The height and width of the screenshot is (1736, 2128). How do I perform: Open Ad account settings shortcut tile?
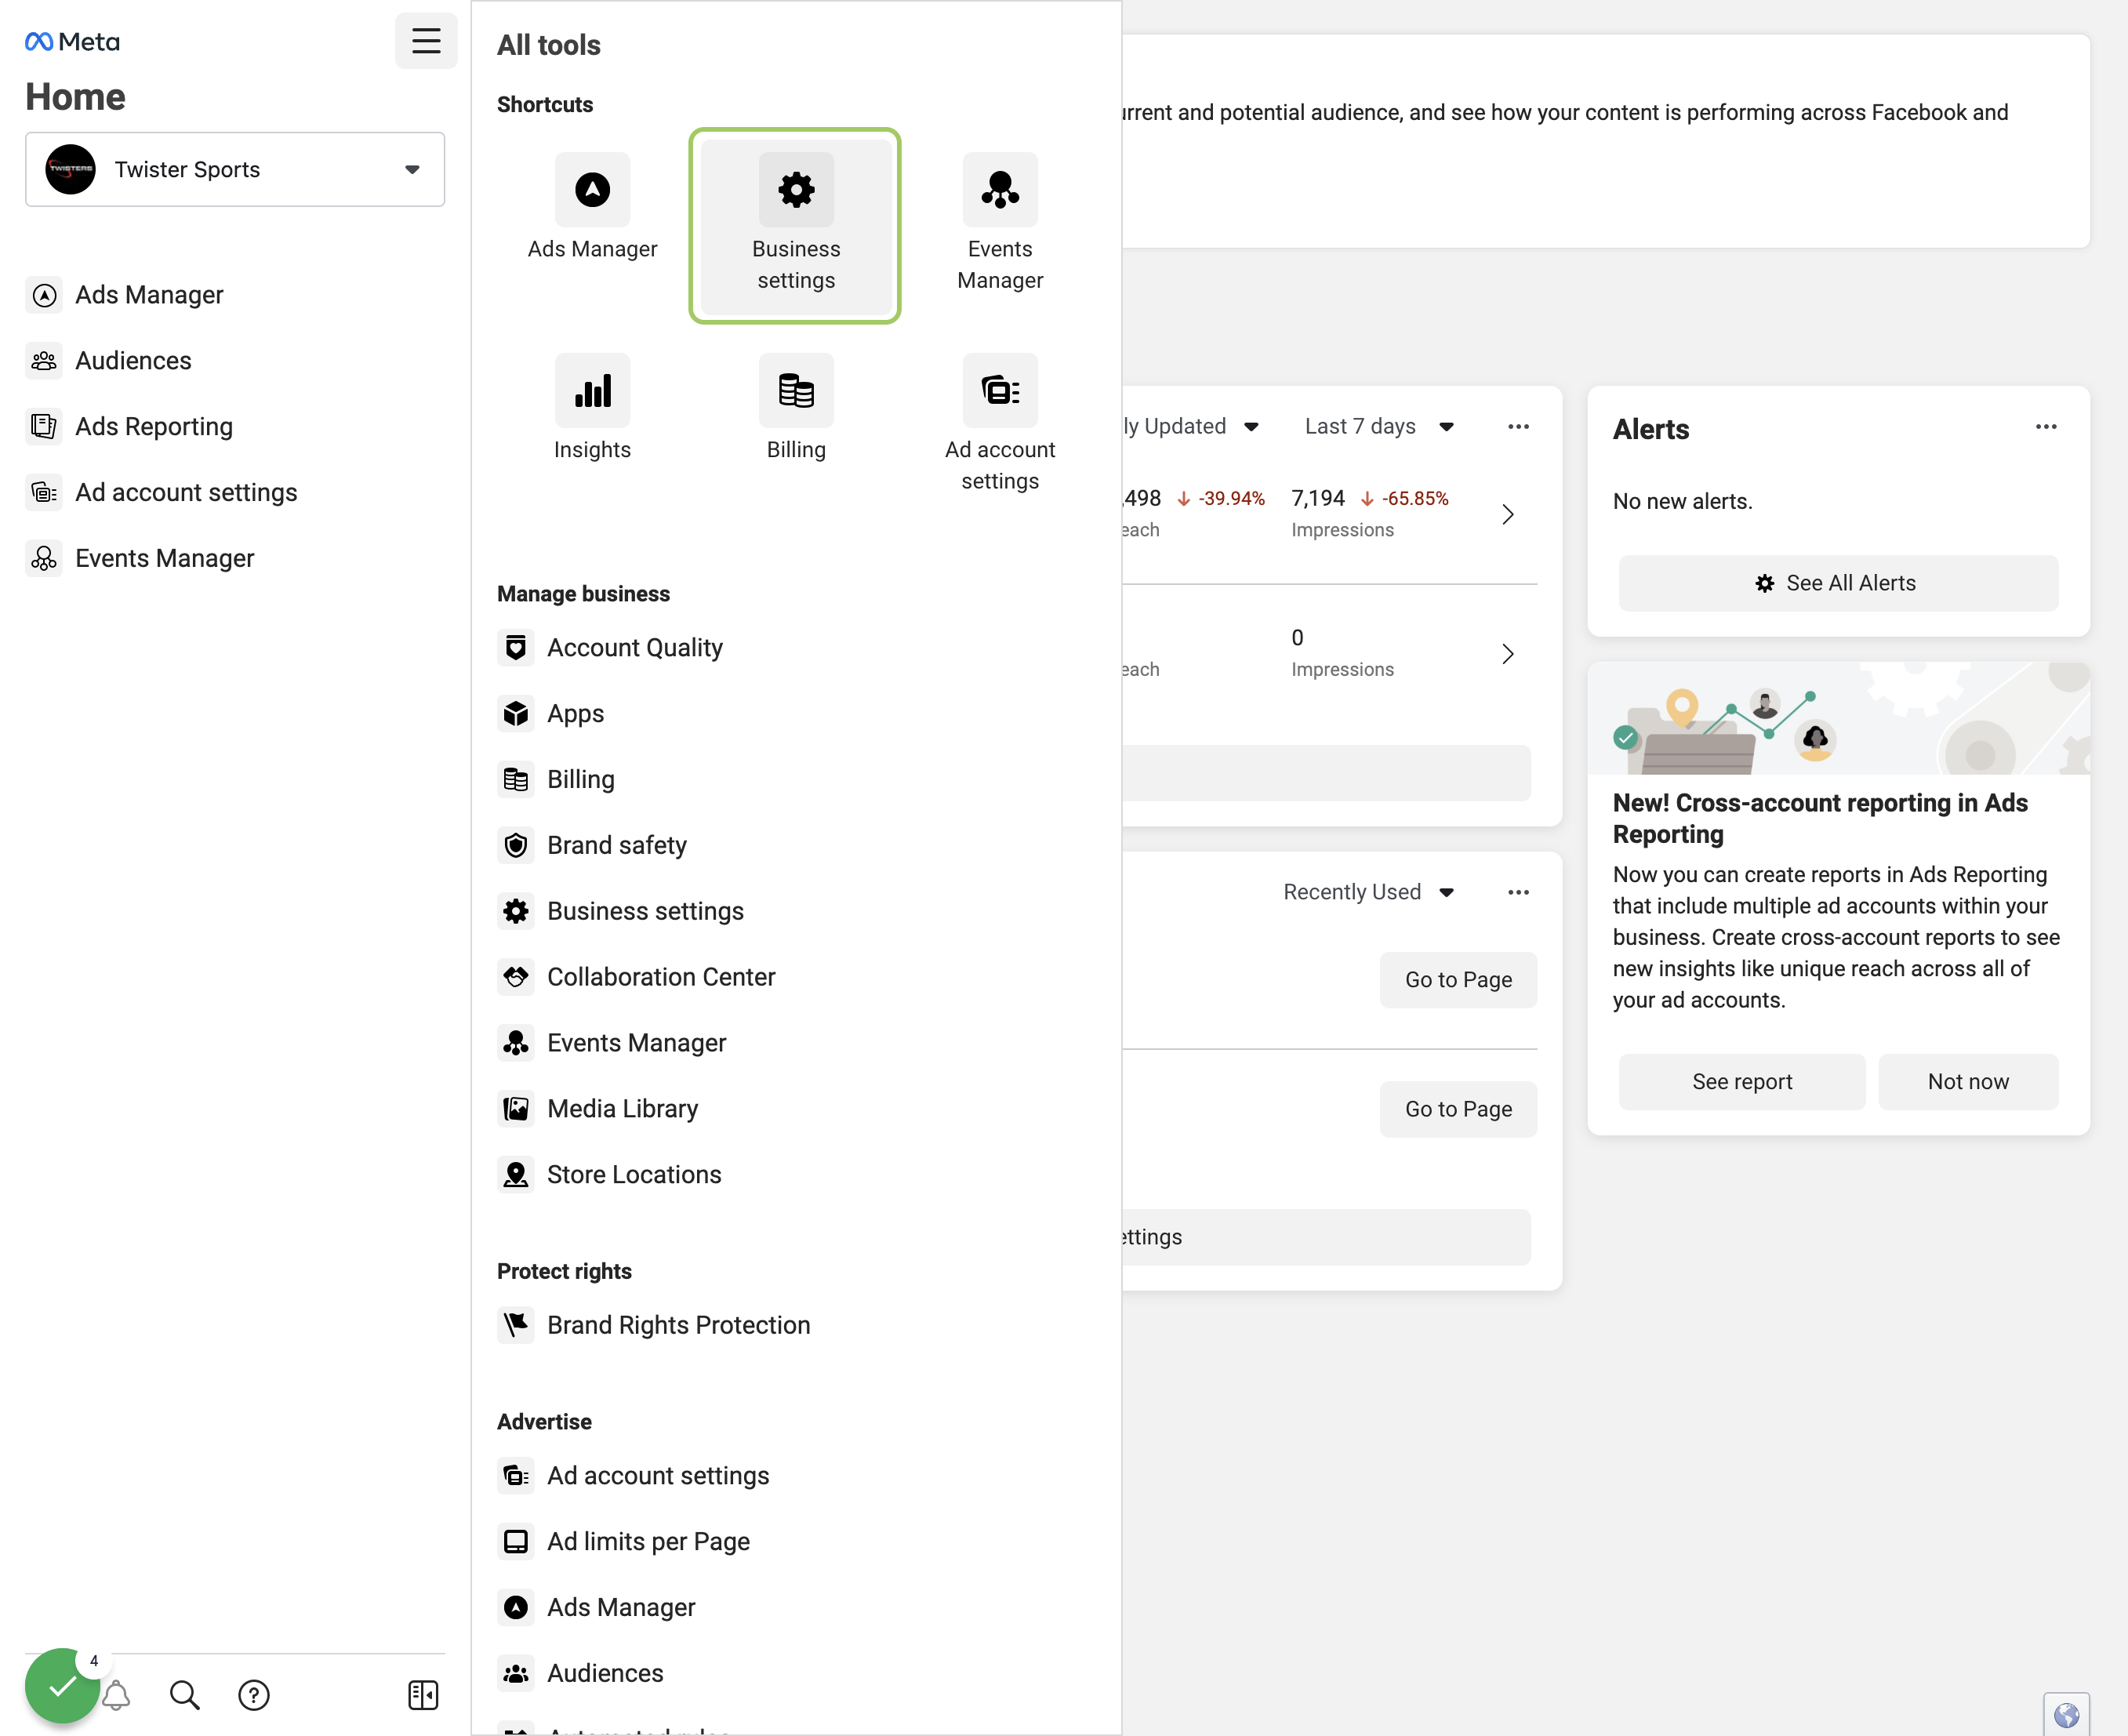[x=1000, y=424]
